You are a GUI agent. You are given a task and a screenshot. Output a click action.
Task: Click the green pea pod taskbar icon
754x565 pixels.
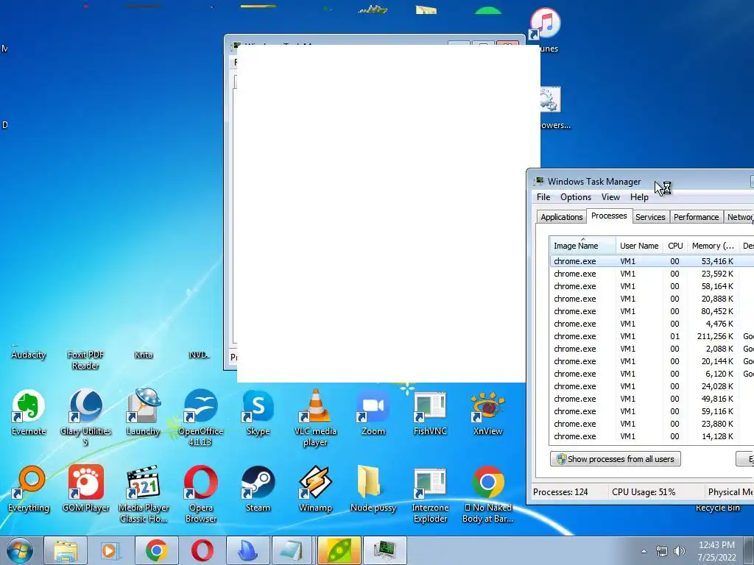339,550
